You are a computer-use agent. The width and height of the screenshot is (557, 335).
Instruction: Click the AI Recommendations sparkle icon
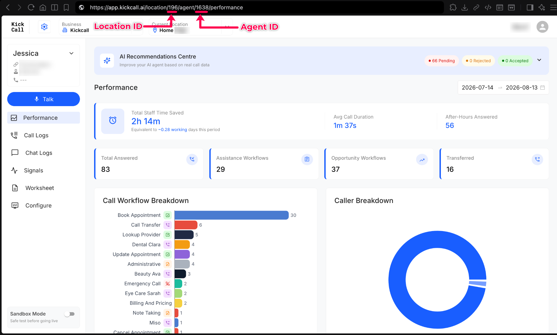(x=107, y=60)
